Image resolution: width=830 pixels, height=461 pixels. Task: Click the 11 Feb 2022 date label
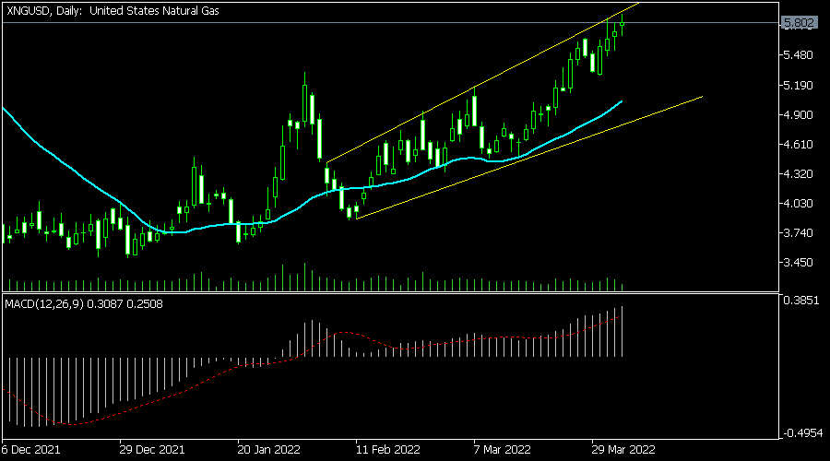tap(388, 450)
